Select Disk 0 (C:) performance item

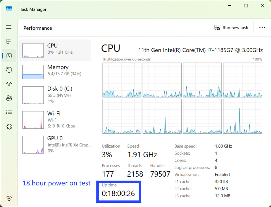click(55, 95)
